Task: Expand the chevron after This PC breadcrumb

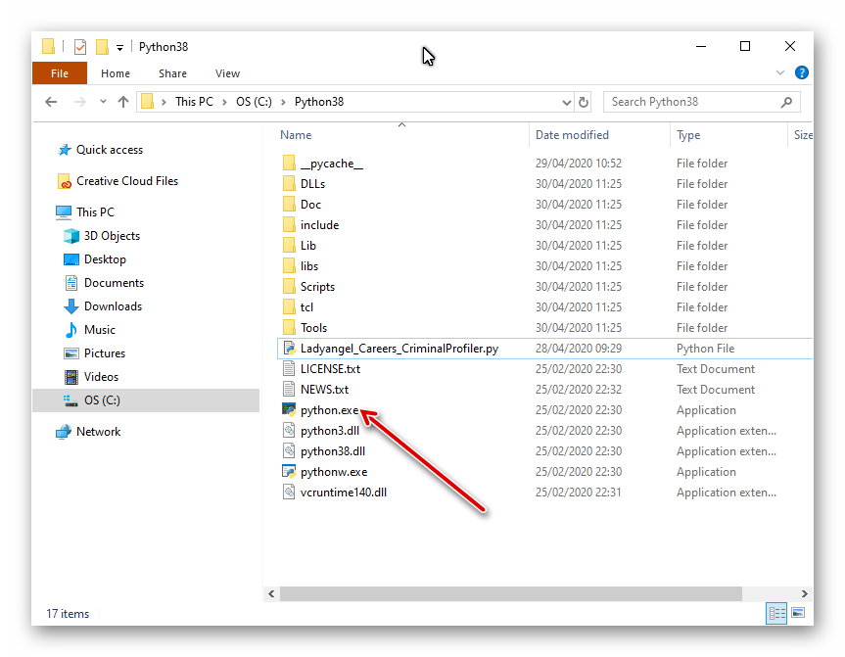Action: click(x=225, y=103)
